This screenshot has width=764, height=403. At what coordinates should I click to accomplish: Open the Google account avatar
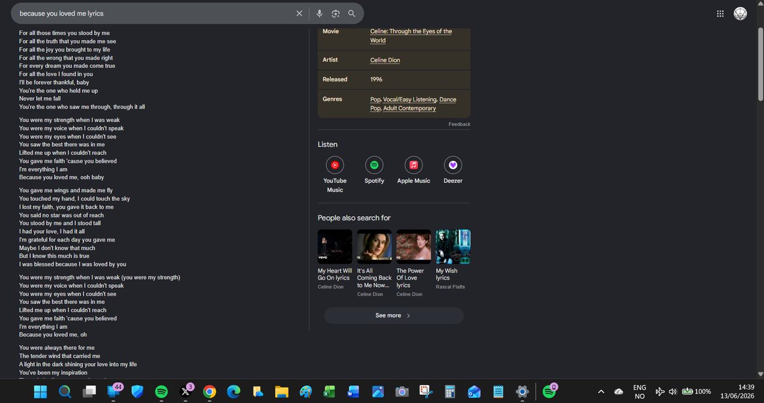[740, 13]
